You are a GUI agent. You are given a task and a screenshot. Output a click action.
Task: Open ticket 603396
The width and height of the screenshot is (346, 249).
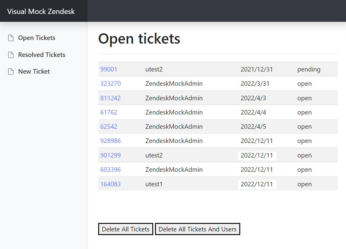click(111, 170)
